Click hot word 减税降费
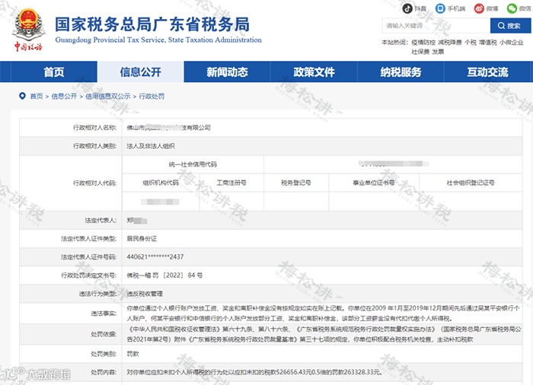The height and width of the screenshot is (385, 533). click(450, 43)
